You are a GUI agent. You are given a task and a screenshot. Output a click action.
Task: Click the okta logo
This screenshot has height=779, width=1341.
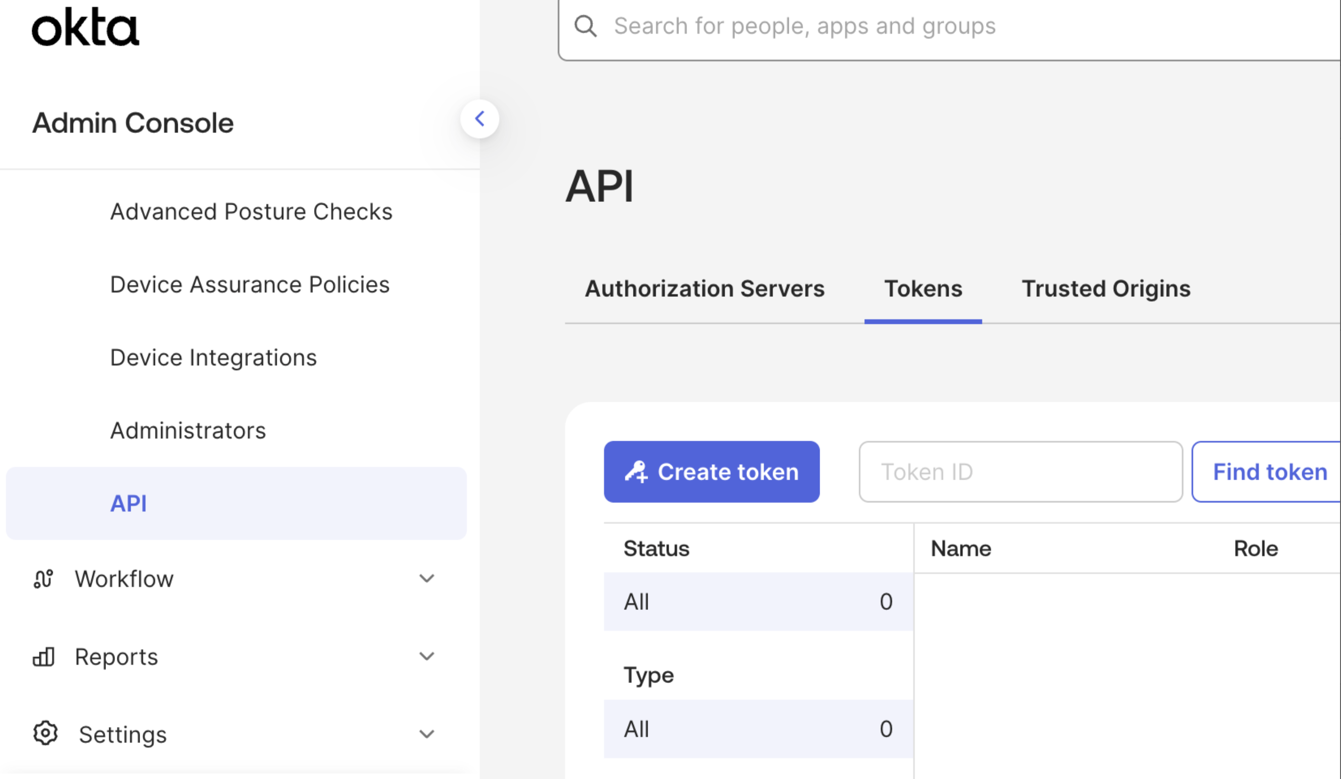pyautogui.click(x=85, y=27)
